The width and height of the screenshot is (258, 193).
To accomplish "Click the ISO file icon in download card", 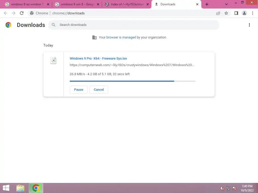I will pyautogui.click(x=53, y=60).
